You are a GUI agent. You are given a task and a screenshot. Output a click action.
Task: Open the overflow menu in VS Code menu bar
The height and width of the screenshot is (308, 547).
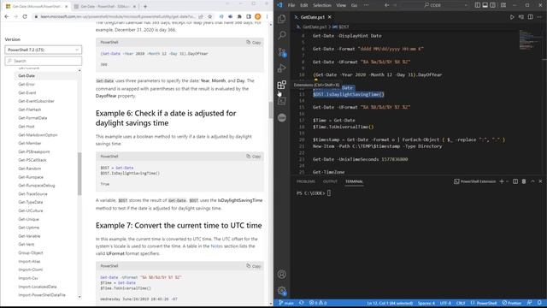pyautogui.click(x=366, y=5)
